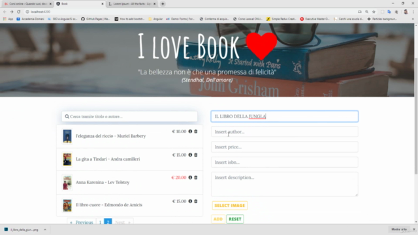
Task: Open Particles background bookmark
Action: (381, 19)
